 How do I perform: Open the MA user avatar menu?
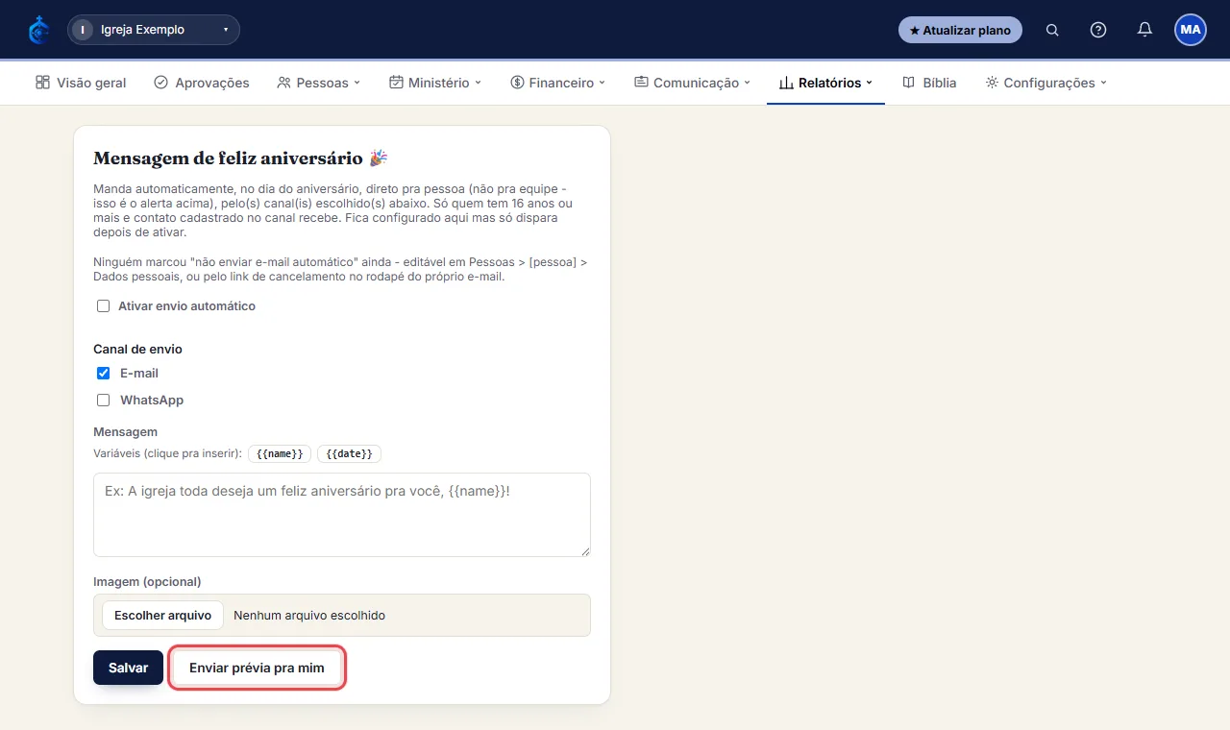1191,30
